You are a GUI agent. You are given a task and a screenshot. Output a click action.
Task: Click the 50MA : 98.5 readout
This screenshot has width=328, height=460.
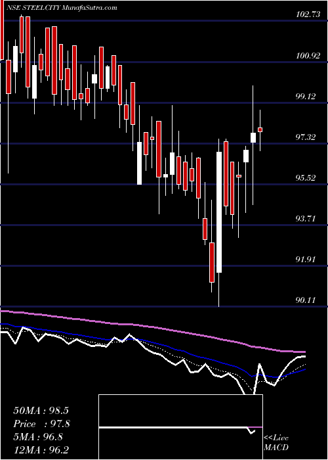[41, 411]
